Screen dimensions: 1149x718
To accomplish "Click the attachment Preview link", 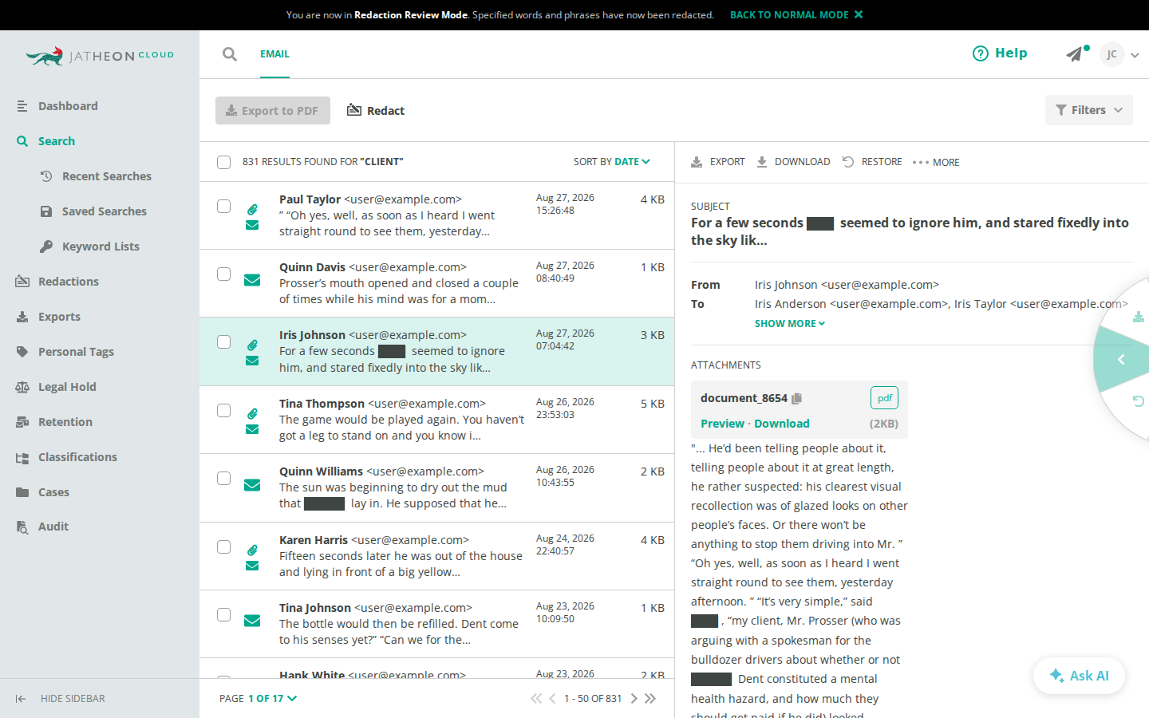I will (722, 424).
